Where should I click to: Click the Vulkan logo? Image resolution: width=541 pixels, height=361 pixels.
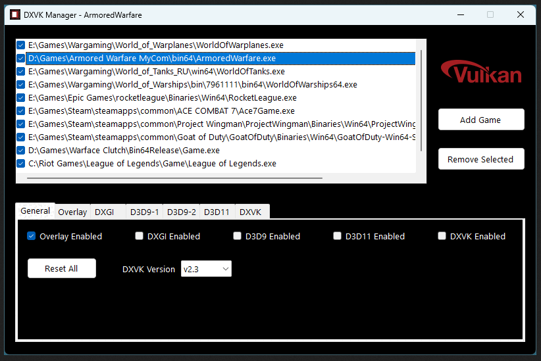point(481,72)
